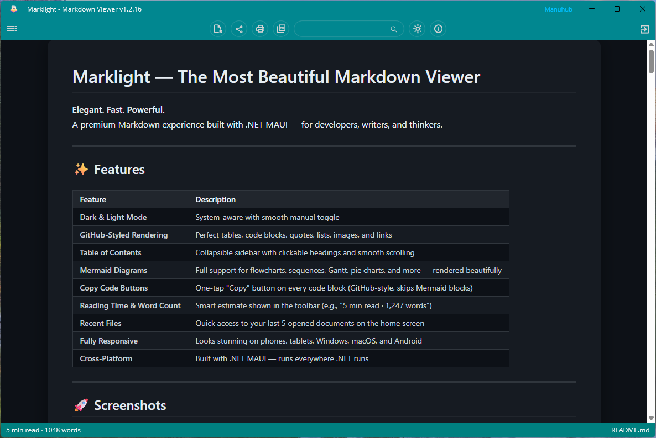
Task: Click the Features section heading
Action: coord(119,169)
